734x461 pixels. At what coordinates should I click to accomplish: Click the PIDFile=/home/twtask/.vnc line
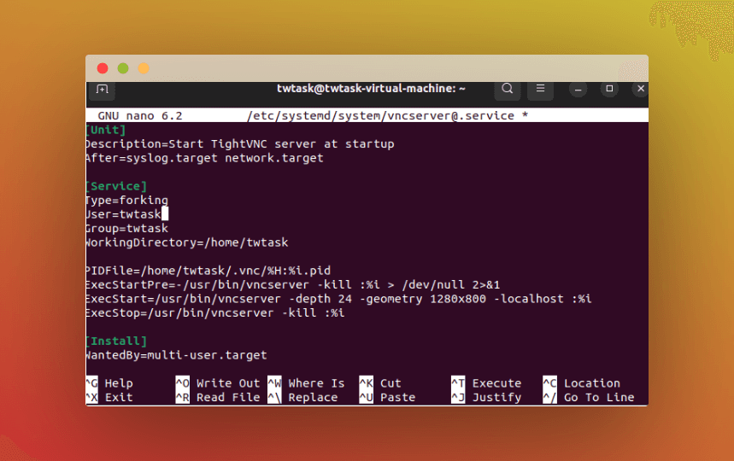(208, 271)
